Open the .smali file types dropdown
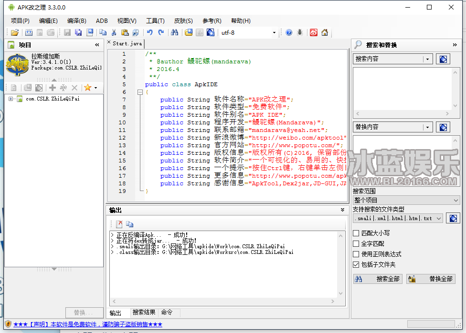This screenshot has height=333, width=466. pos(398,219)
